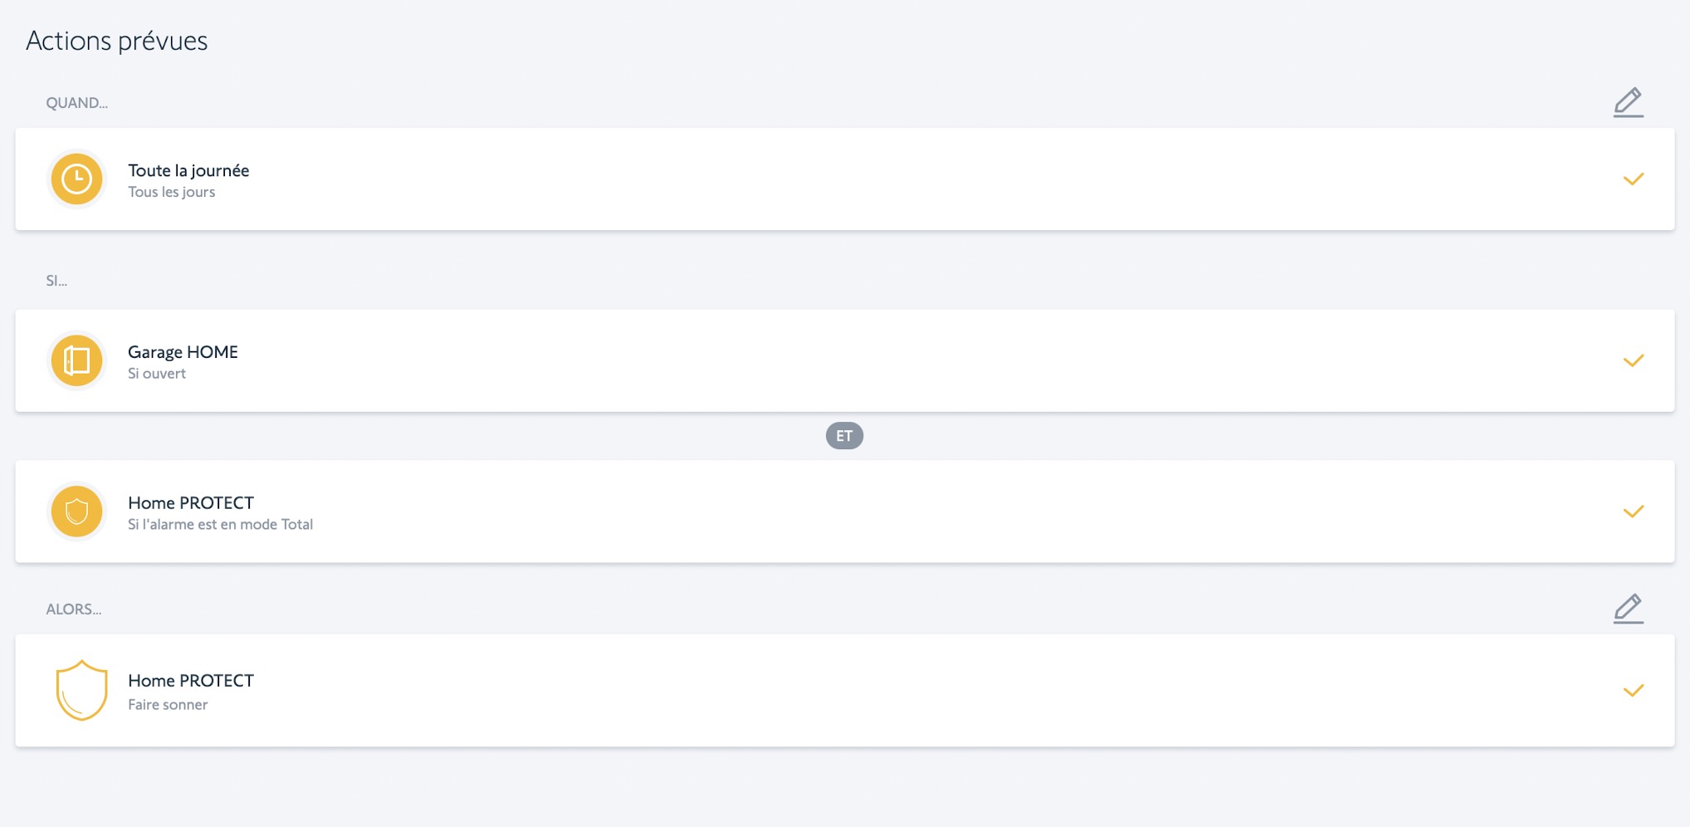This screenshot has height=827, width=1690.
Task: Click the Faire sonner action text
Action: (x=168, y=705)
